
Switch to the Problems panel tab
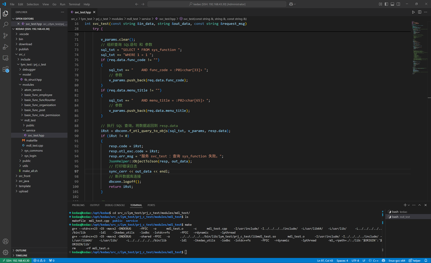(78, 205)
